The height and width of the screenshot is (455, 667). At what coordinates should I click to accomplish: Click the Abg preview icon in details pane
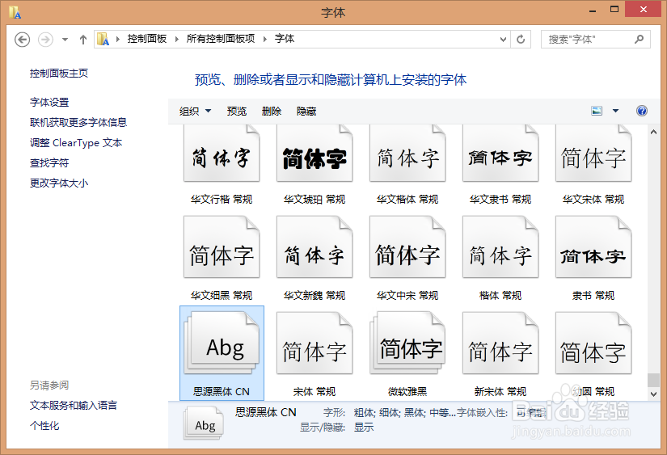(x=204, y=423)
